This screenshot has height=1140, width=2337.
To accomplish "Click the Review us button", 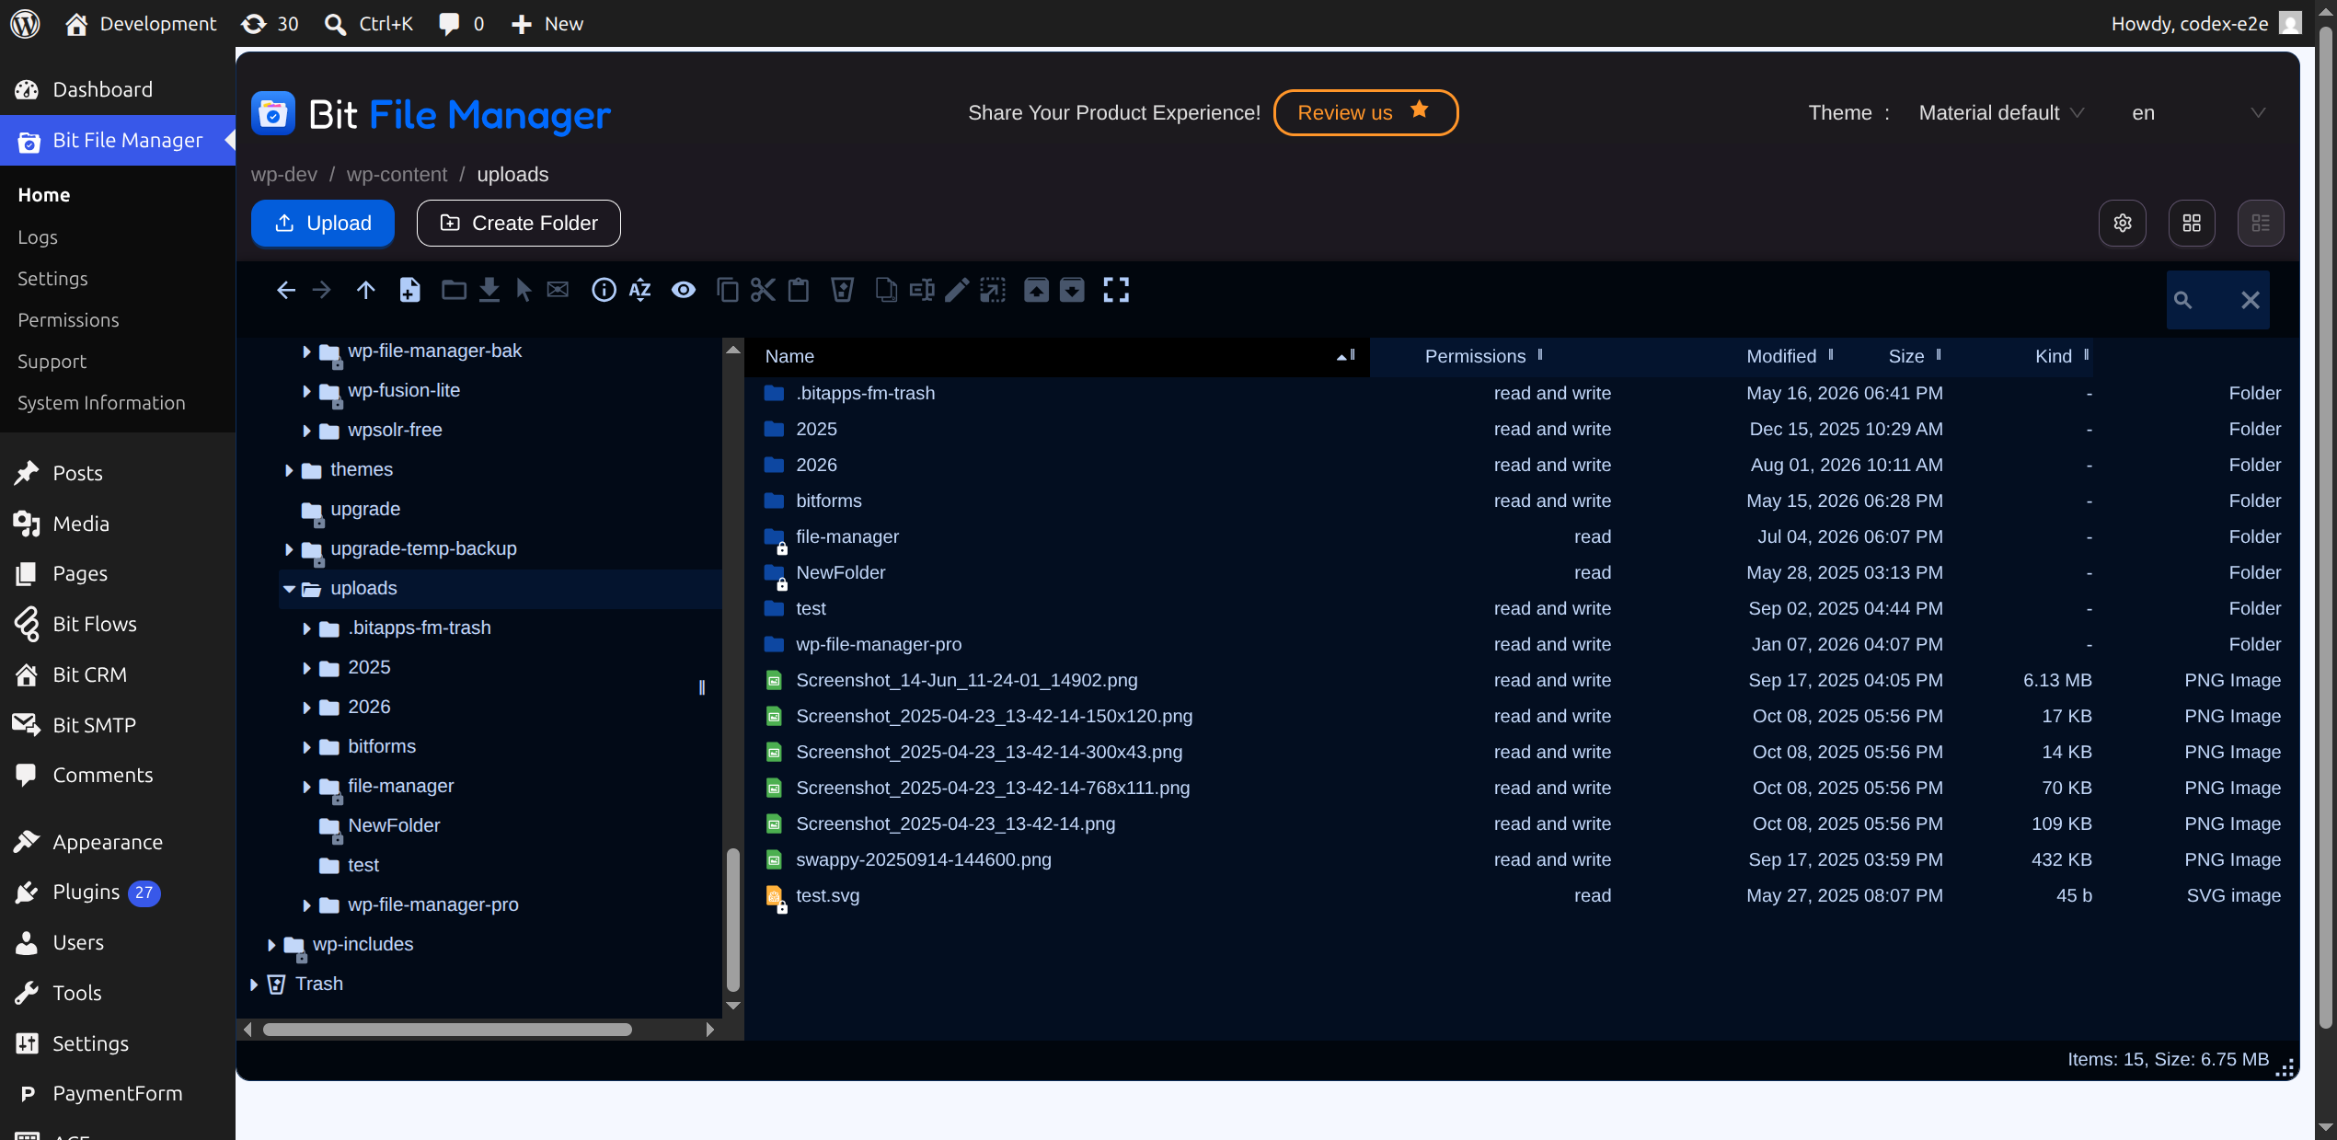I will pos(1365,113).
